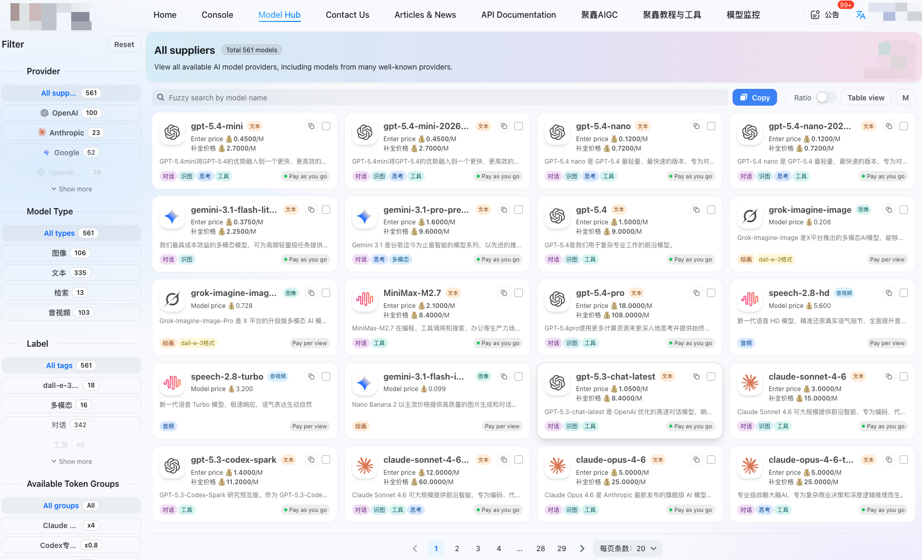Viewport: 922px width, 560px height.
Task: Click the search magnifier icon
Action: tap(160, 97)
